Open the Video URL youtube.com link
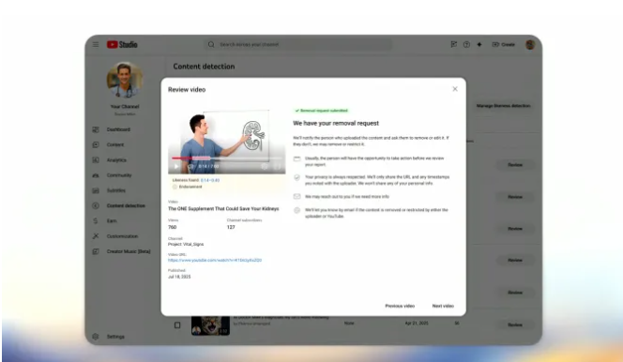This screenshot has width=623, height=362. (x=215, y=261)
